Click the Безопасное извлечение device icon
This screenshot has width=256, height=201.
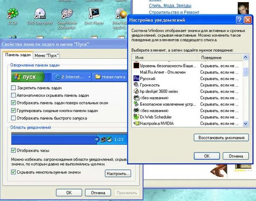tap(137, 104)
